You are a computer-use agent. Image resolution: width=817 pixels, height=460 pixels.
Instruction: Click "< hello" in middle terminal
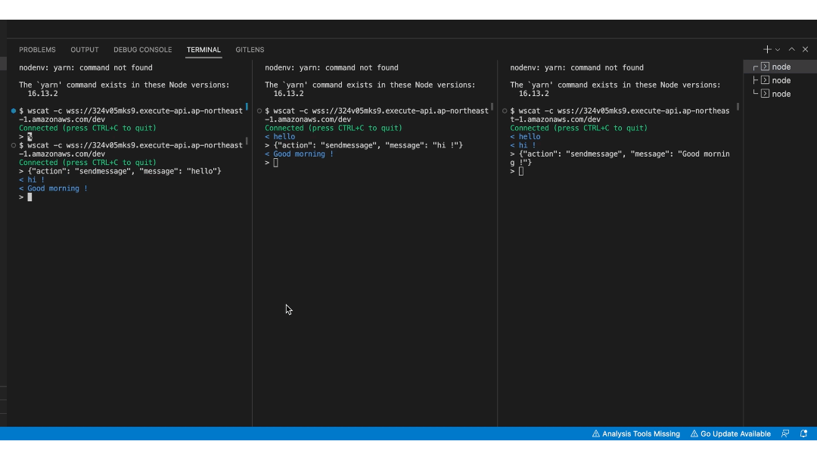[280, 136]
